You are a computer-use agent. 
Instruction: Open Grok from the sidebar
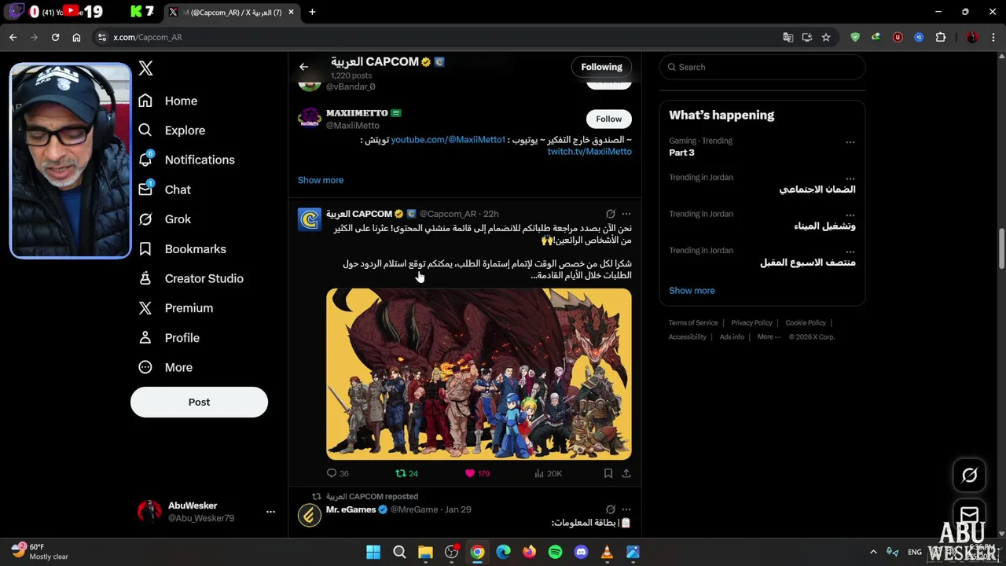tap(164, 219)
